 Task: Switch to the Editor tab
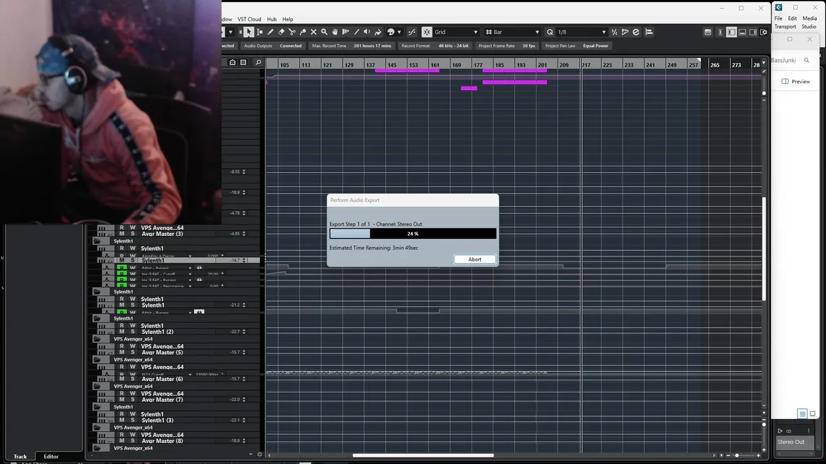click(51, 456)
